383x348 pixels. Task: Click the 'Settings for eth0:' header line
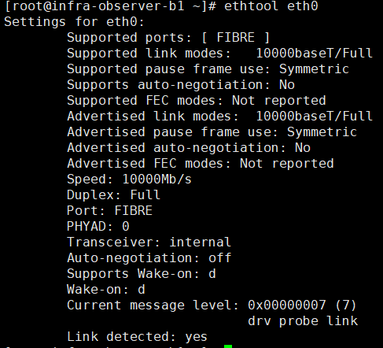click(x=74, y=22)
